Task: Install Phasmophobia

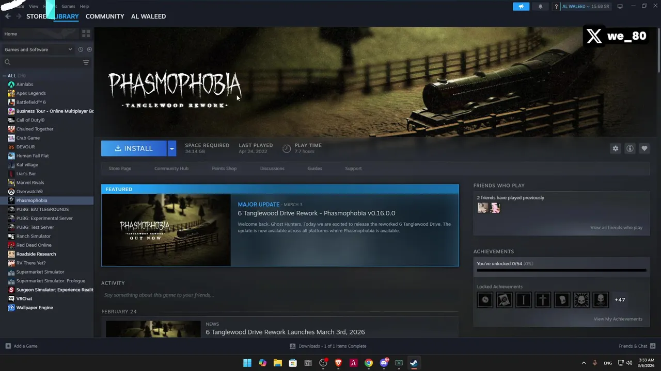Action: pyautogui.click(x=134, y=148)
